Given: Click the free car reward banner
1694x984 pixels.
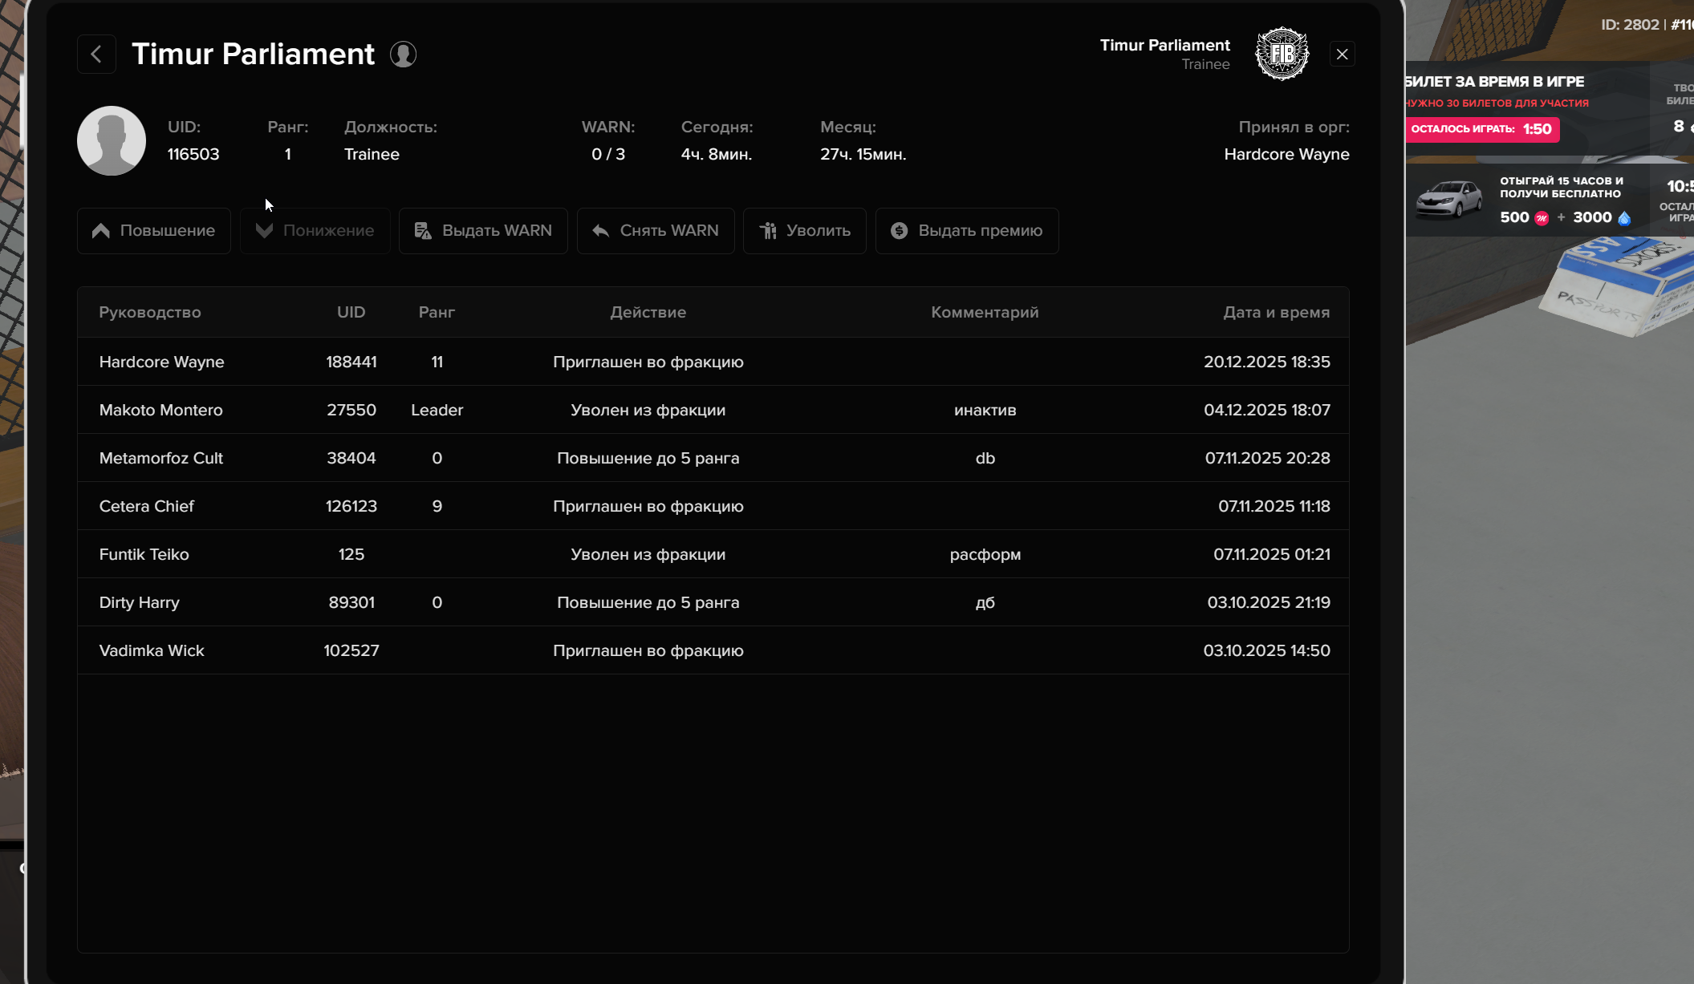Looking at the screenshot, I should (x=1525, y=200).
